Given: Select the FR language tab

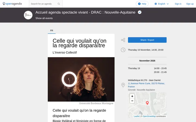Looking at the screenshot, I should point(52,31).
